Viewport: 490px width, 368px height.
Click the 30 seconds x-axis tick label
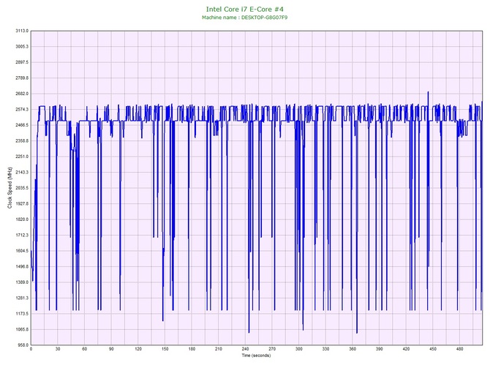coord(58,349)
